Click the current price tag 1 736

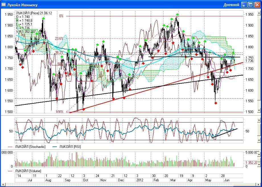[x=249, y=61]
